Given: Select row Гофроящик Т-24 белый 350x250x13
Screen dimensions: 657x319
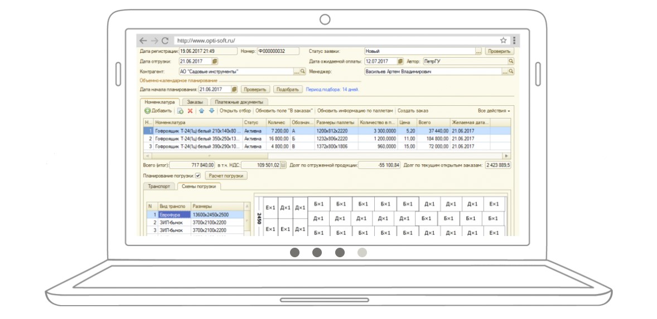Looking at the screenshot, I should [327, 139].
